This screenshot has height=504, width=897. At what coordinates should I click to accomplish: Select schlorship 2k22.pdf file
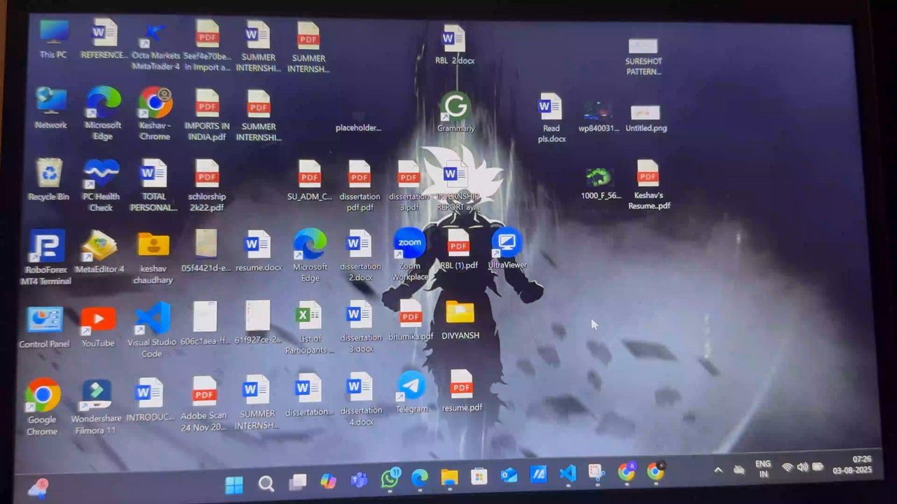tap(207, 185)
